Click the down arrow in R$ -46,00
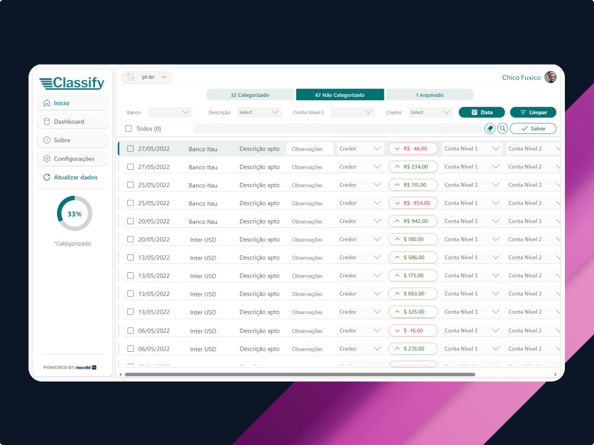Viewport: 594px width, 445px height. pyautogui.click(x=397, y=149)
